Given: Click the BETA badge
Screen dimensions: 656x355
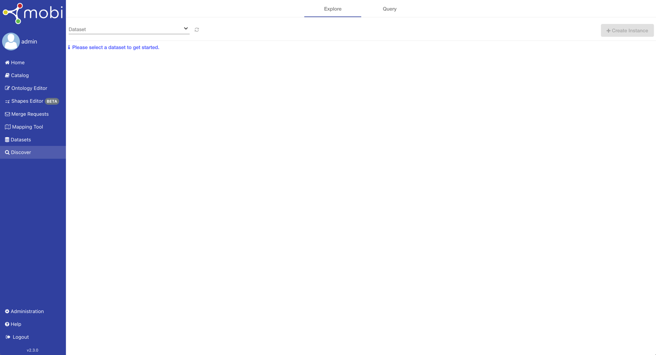Looking at the screenshot, I should 52,101.
